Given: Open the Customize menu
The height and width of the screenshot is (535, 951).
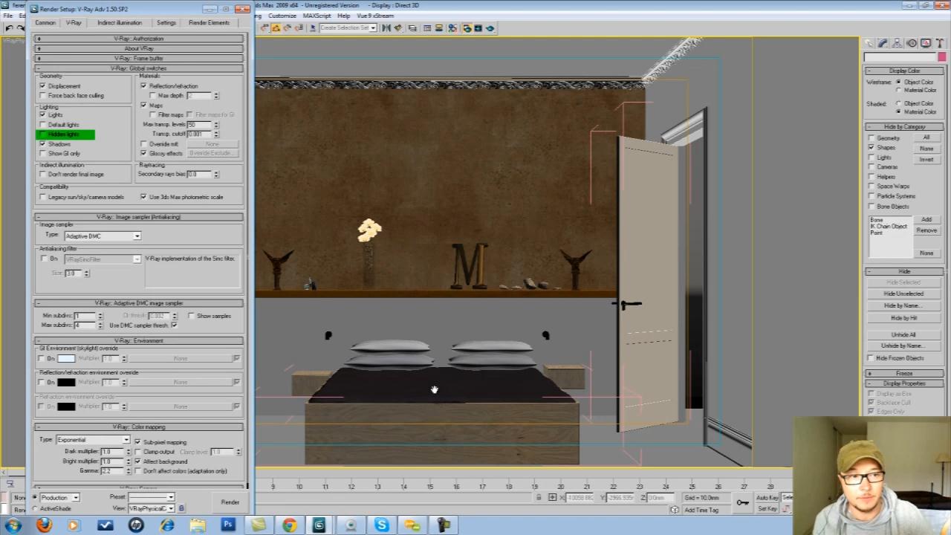Looking at the screenshot, I should point(282,16).
